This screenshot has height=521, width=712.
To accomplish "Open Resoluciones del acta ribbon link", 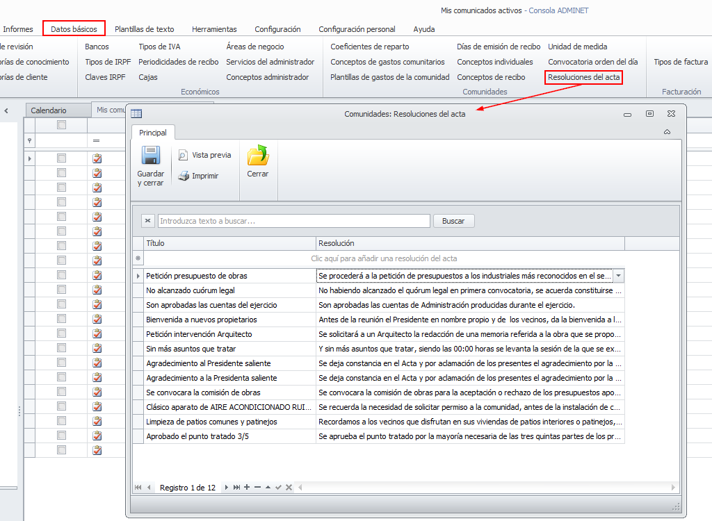I will [583, 77].
